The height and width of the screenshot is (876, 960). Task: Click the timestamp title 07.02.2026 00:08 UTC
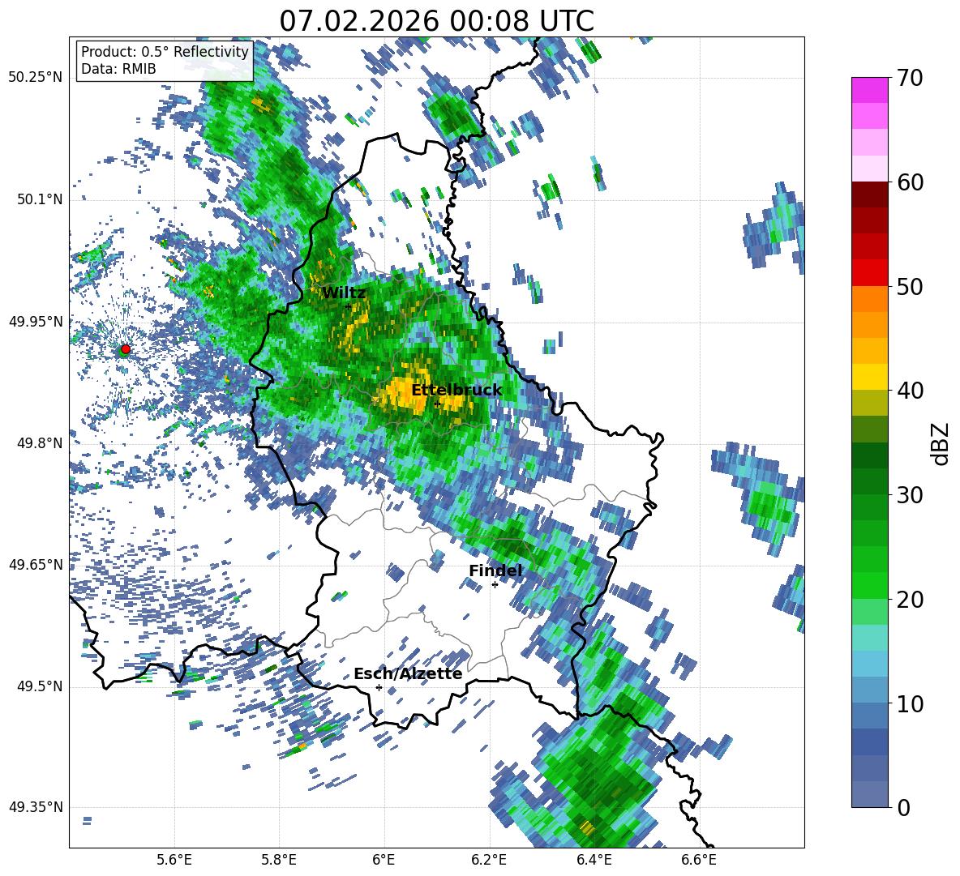(x=436, y=21)
